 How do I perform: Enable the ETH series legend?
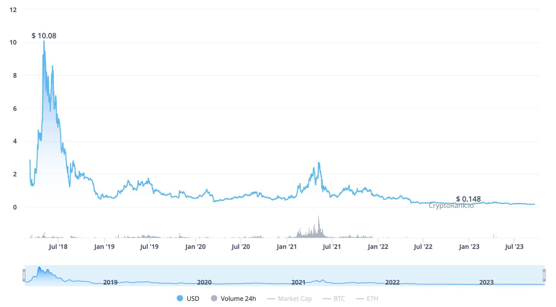[367, 298]
